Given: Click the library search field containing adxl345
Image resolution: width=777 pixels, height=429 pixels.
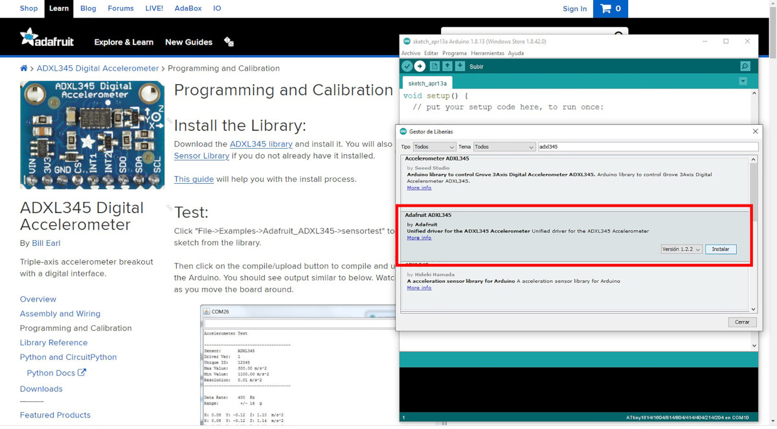Looking at the screenshot, I should click(x=648, y=147).
